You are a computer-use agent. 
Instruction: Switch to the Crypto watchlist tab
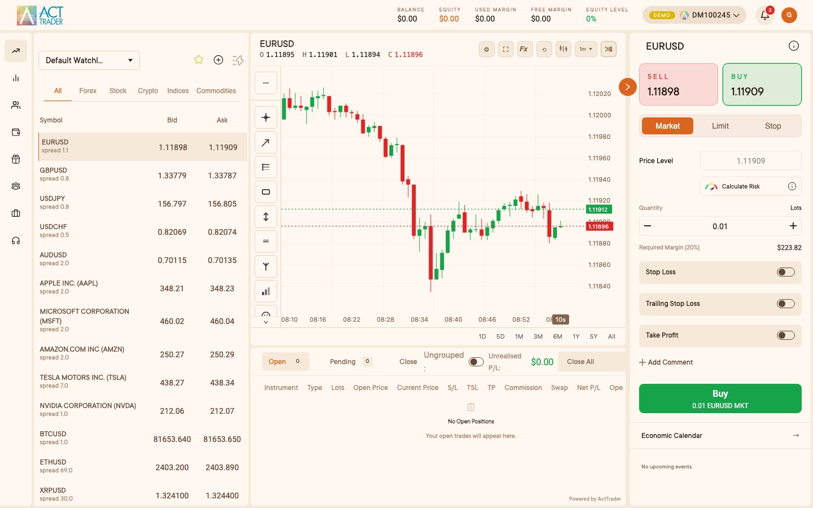148,91
